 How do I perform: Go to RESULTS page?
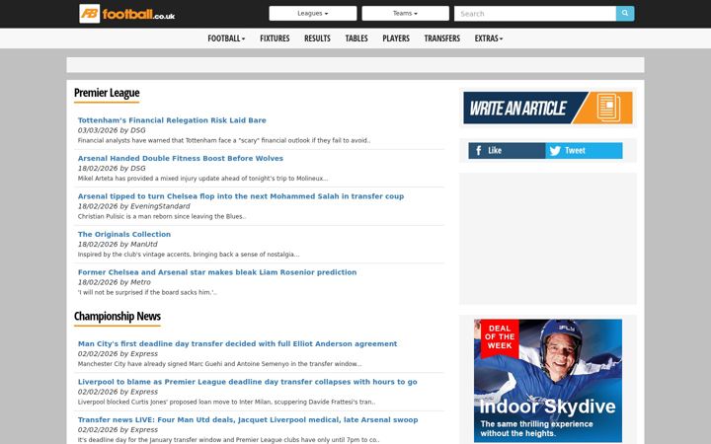[x=317, y=38]
